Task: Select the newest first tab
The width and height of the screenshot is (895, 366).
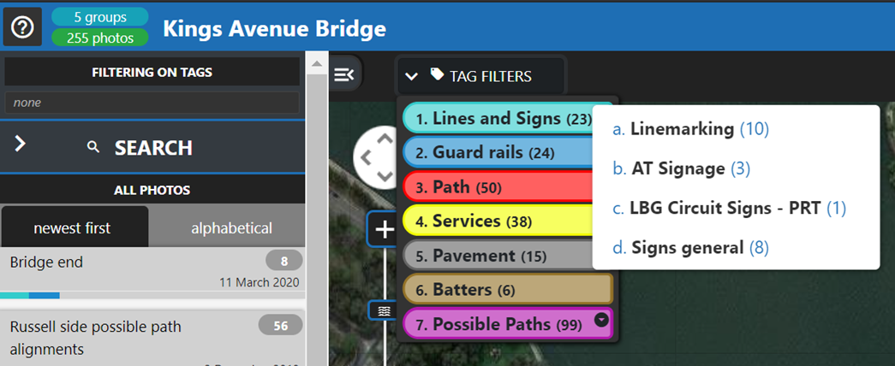Action: [x=72, y=227]
